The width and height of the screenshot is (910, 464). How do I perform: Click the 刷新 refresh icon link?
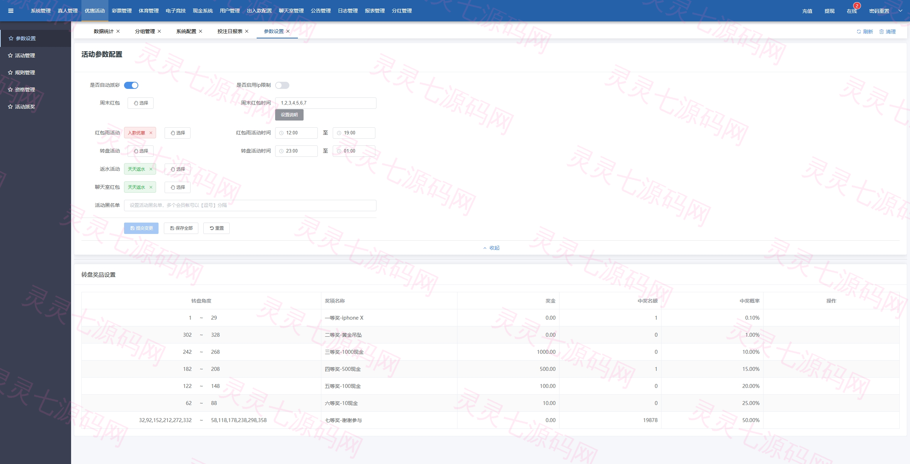tap(864, 32)
